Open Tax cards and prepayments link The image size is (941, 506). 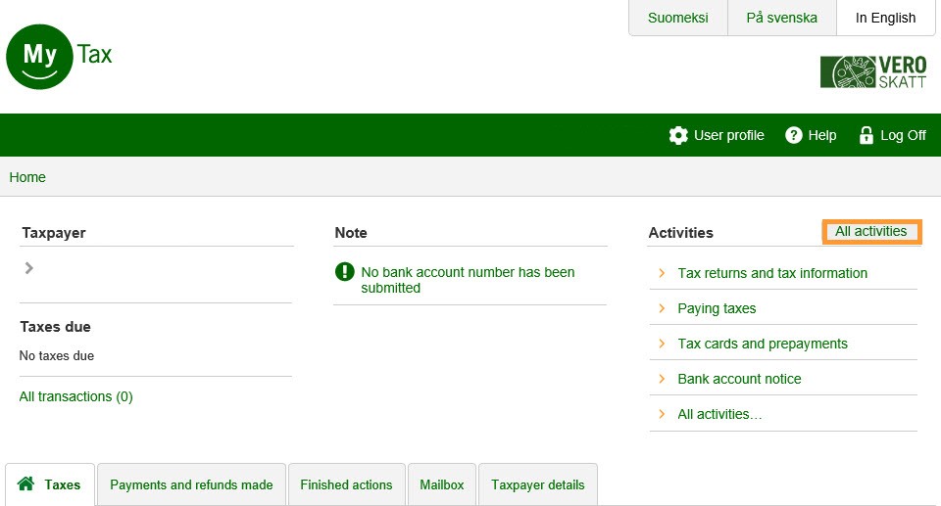[762, 344]
